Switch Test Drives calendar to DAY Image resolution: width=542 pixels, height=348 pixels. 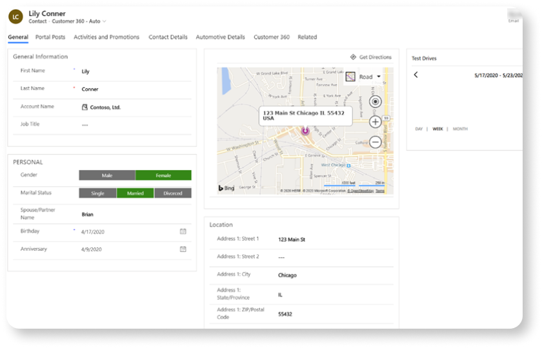pos(419,129)
